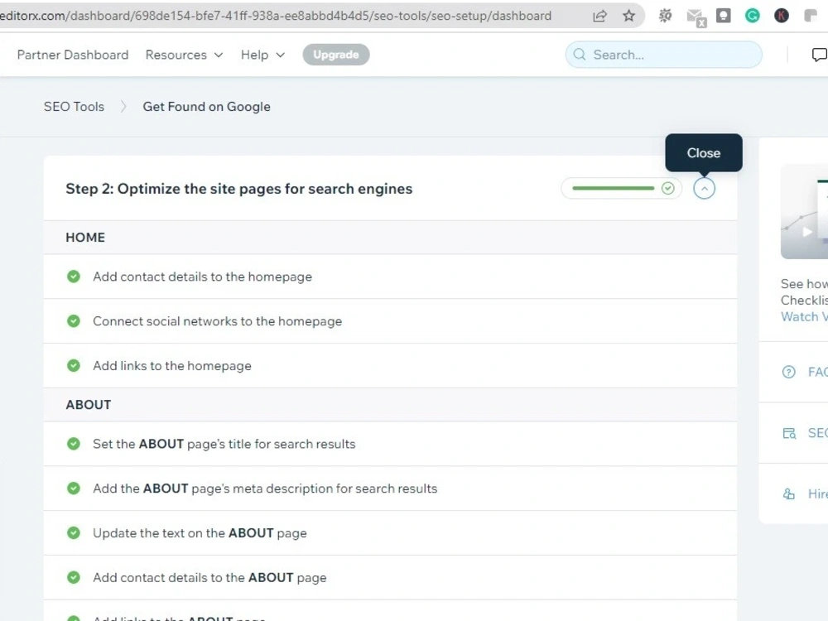Click the dark square extension icon
Image resolution: width=828 pixels, height=621 pixels.
[x=724, y=16]
